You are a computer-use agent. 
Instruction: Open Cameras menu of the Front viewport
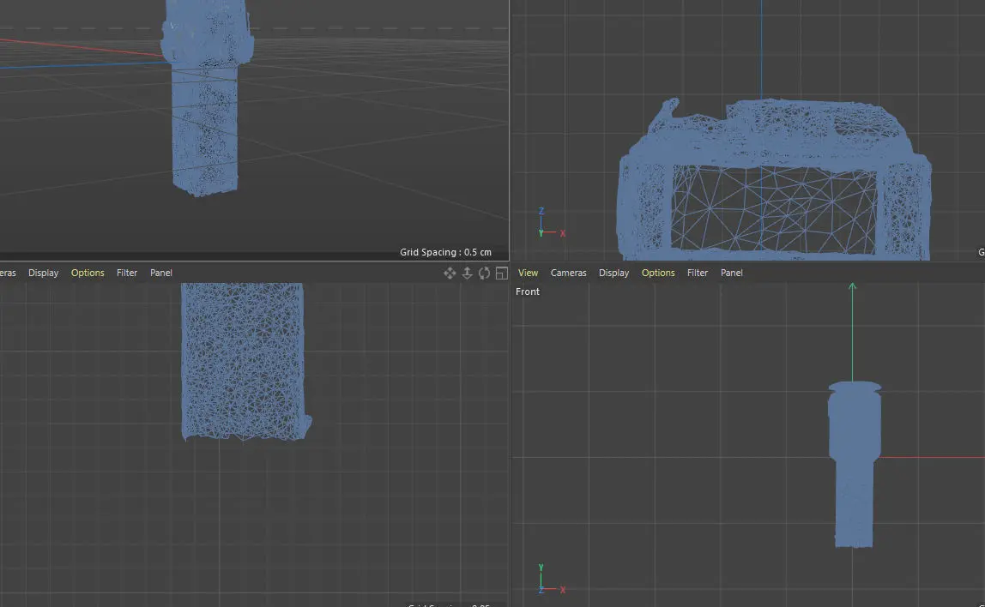(x=569, y=273)
